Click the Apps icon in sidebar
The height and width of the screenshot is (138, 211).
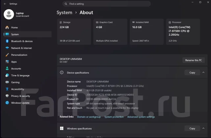[x=7, y=62]
